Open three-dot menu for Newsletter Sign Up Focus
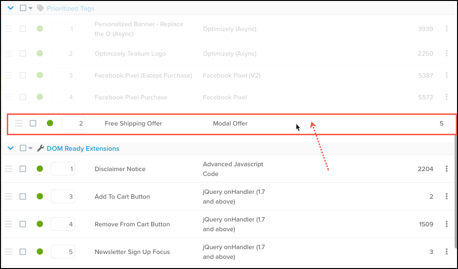Image resolution: width=458 pixels, height=269 pixels. click(446, 252)
